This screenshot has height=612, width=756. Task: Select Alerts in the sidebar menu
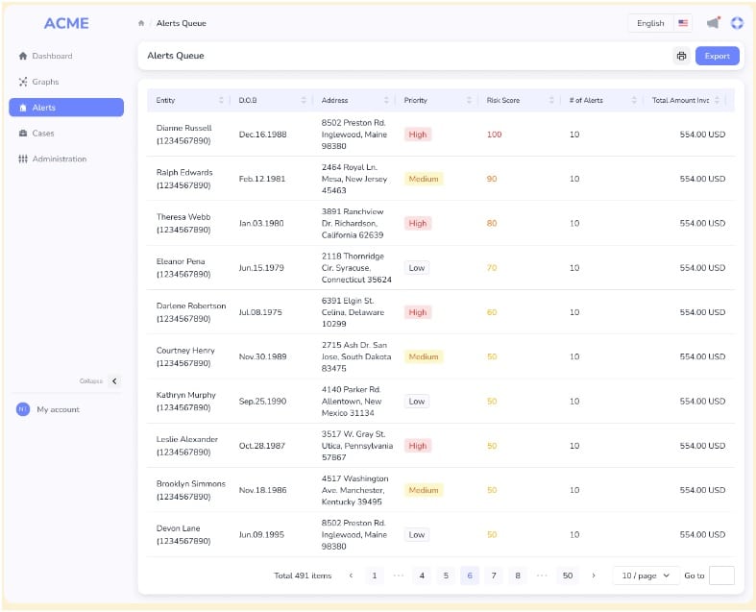coord(65,108)
